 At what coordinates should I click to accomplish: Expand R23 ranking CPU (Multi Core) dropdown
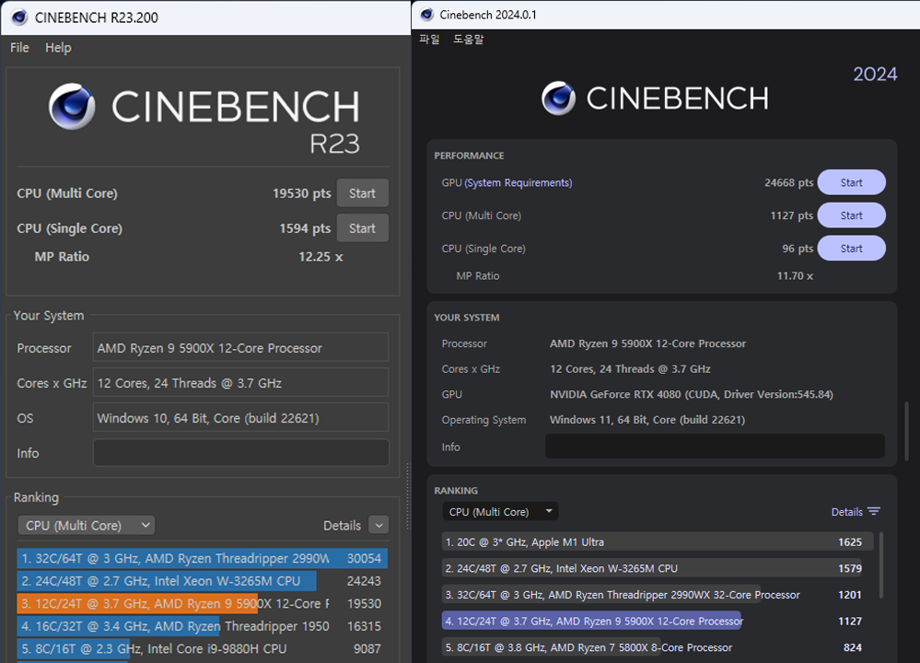pyautogui.click(x=87, y=525)
